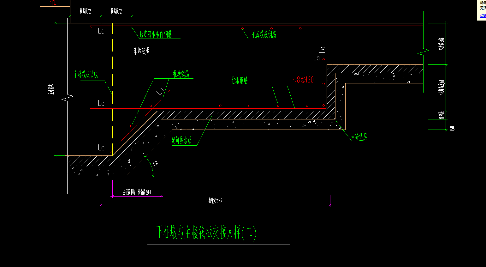Viewport: 486px width, 267px height.
Task: Pick the 主楼筏板边线 leader label
Action: 86,75
